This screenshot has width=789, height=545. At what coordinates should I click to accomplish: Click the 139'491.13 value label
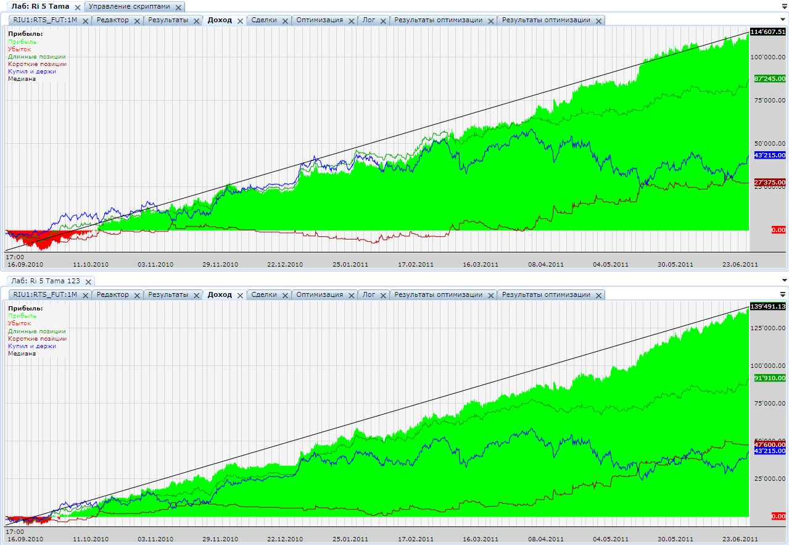coord(767,306)
